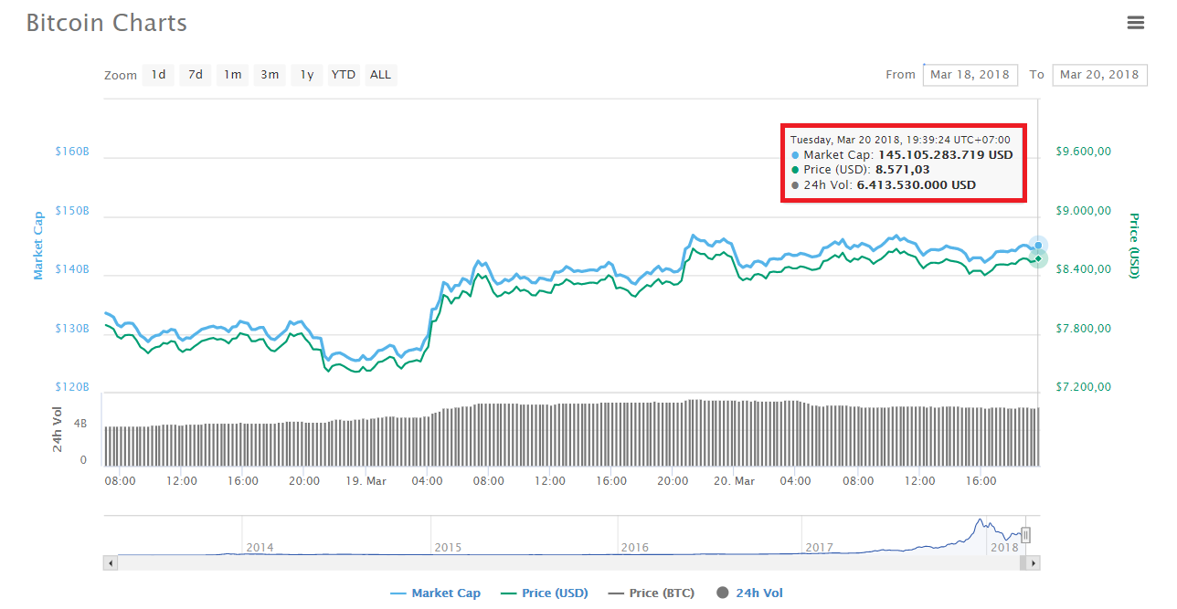Click the green Price point marker
This screenshot has height=609, width=1177.
pos(1038,258)
